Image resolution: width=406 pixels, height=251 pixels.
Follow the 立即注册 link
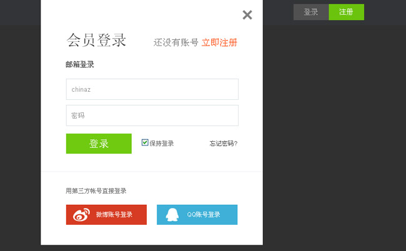coord(219,42)
